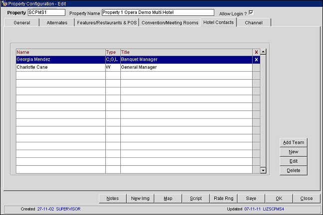Click the Rate Rng button

pos(223,198)
